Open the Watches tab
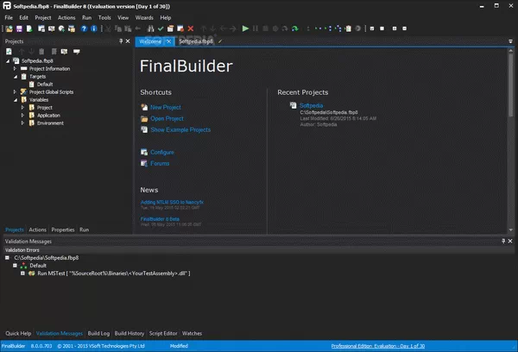Image resolution: width=518 pixels, height=352 pixels. [x=192, y=334]
